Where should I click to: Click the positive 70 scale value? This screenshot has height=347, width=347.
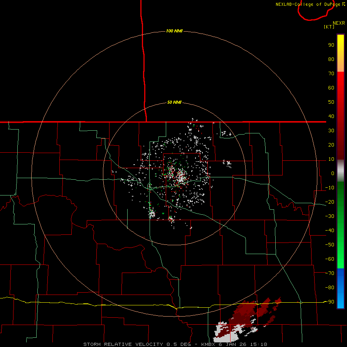click(331, 74)
